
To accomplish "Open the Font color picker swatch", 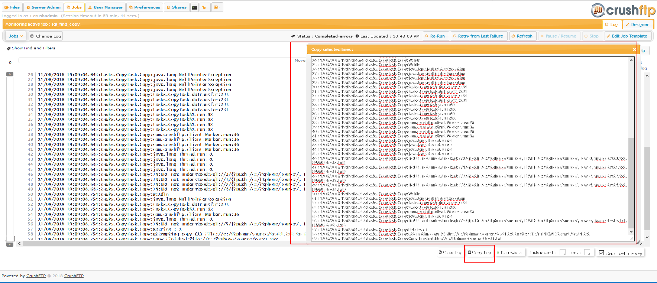I will click(x=587, y=253).
